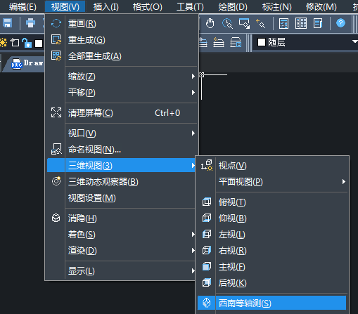358x314 pixels.
Task: Open the 标注(N) menu
Action: pyautogui.click(x=276, y=7)
